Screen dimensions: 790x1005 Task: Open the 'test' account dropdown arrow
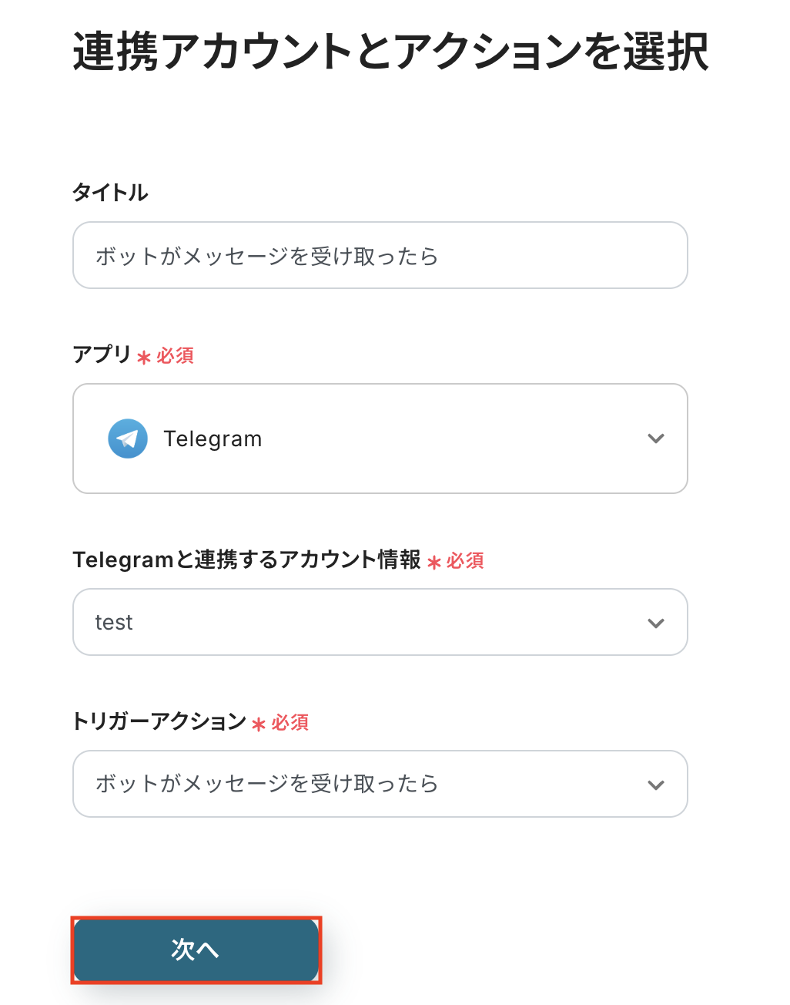(x=655, y=623)
